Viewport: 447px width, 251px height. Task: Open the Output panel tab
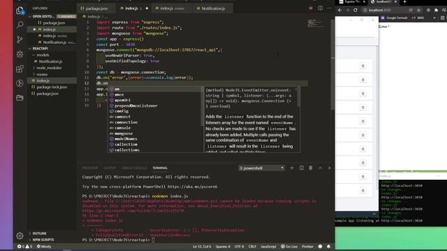pyautogui.click(x=110, y=168)
